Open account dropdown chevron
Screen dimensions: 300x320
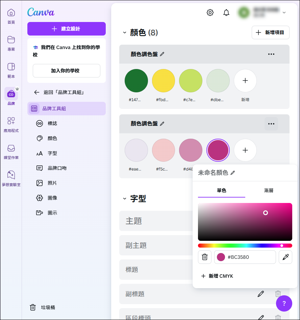coord(284,13)
